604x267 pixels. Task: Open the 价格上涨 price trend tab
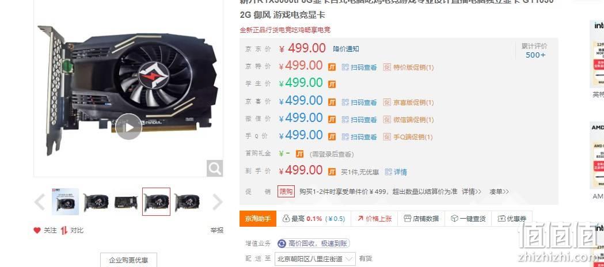tap(374, 219)
